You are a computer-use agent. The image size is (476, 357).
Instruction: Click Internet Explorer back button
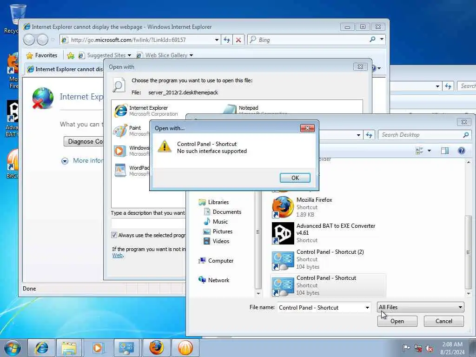29,40
